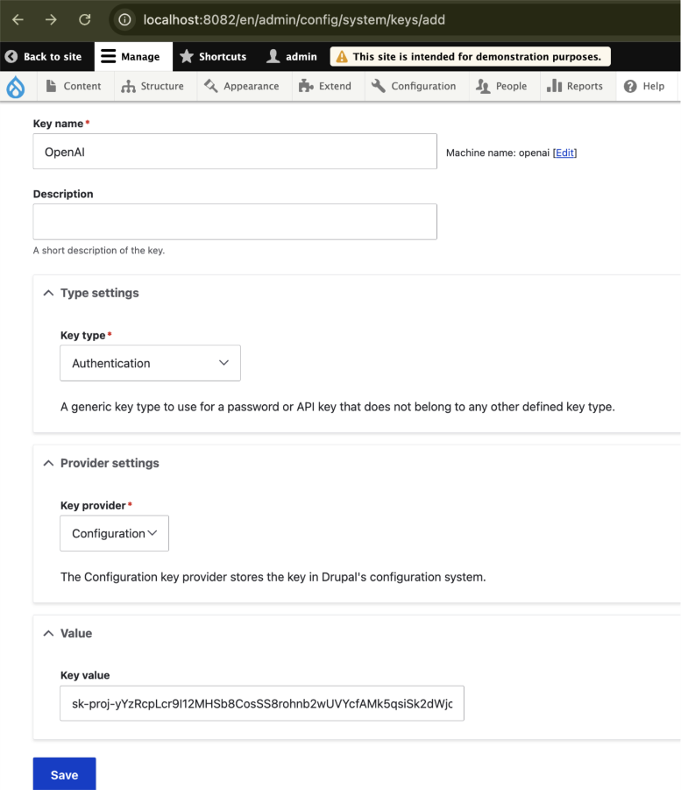Screen dimensions: 681x790
Task: Toggle the Manage toolbar tab
Action: (x=133, y=56)
